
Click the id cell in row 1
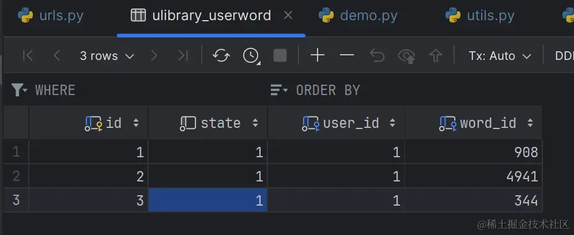click(88, 151)
